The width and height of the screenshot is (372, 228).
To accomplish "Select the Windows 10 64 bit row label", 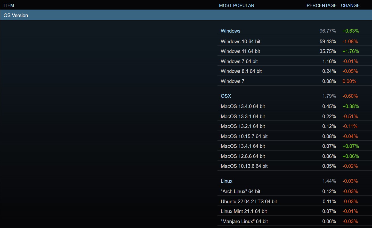I will pos(240,41).
